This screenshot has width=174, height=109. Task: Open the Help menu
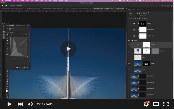pyautogui.click(x=66, y=1)
